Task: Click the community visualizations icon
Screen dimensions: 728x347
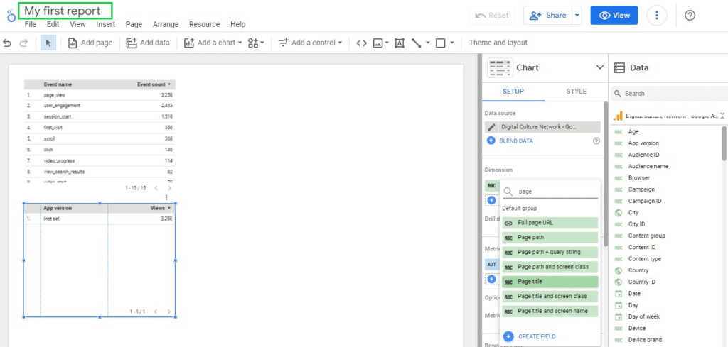Action: point(256,43)
